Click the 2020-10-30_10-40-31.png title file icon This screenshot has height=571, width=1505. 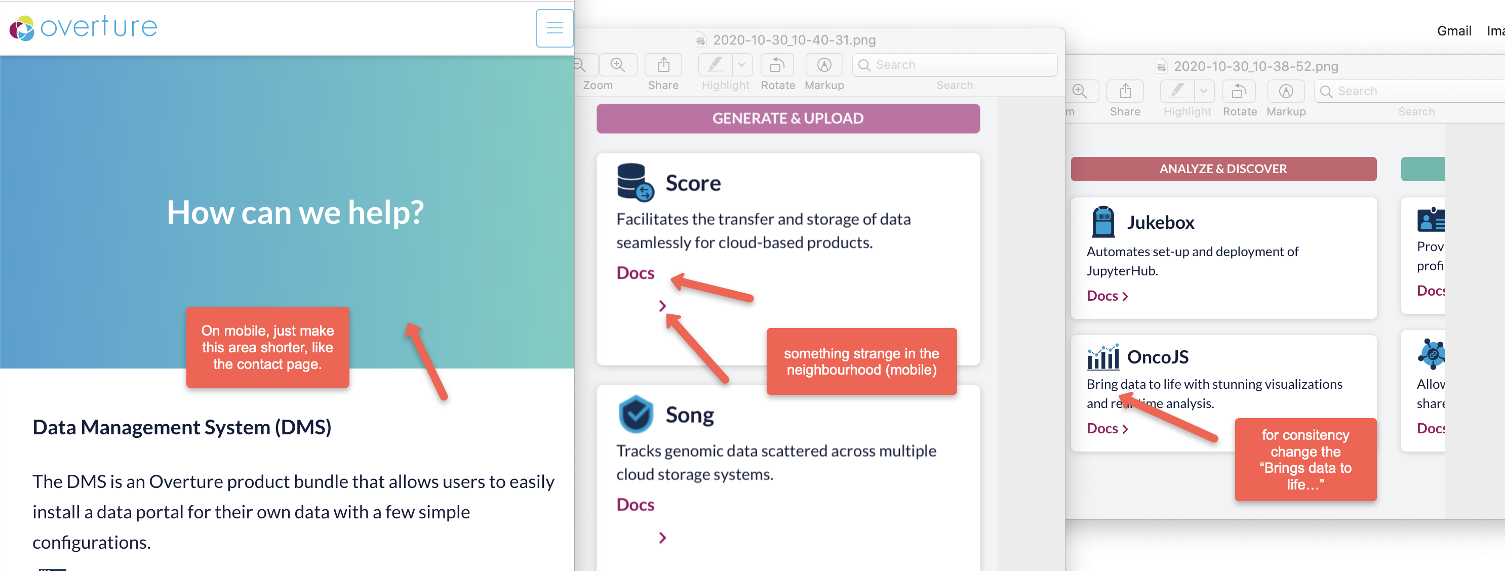(700, 40)
